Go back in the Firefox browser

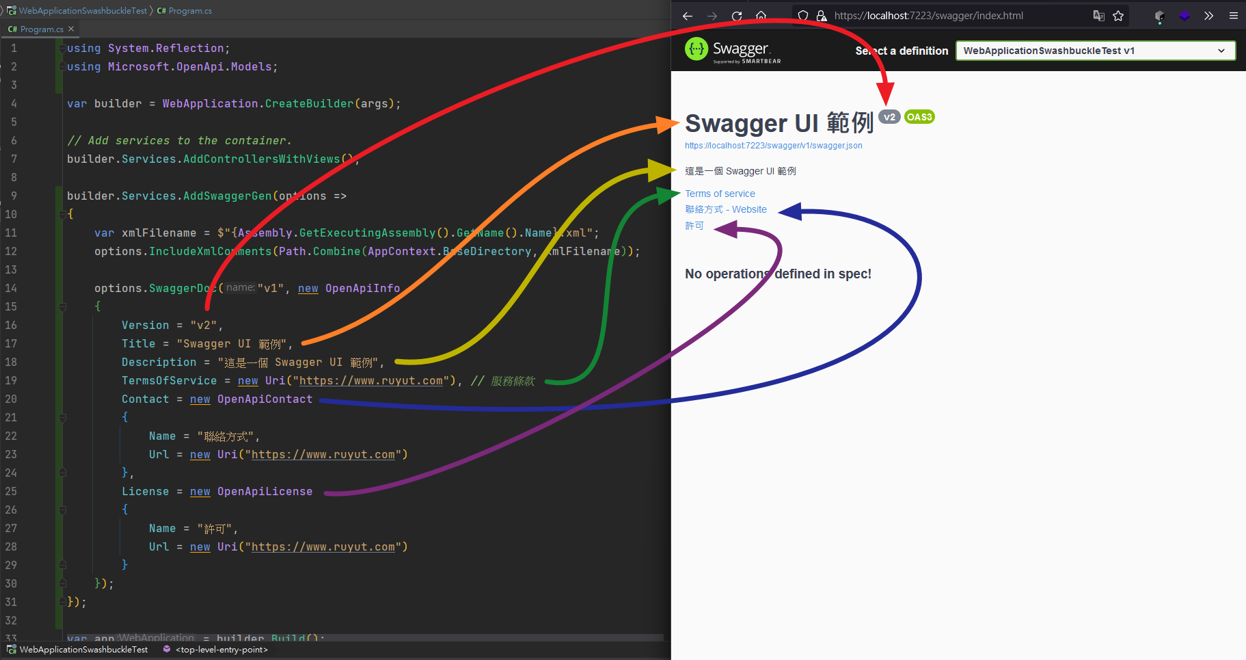click(688, 16)
